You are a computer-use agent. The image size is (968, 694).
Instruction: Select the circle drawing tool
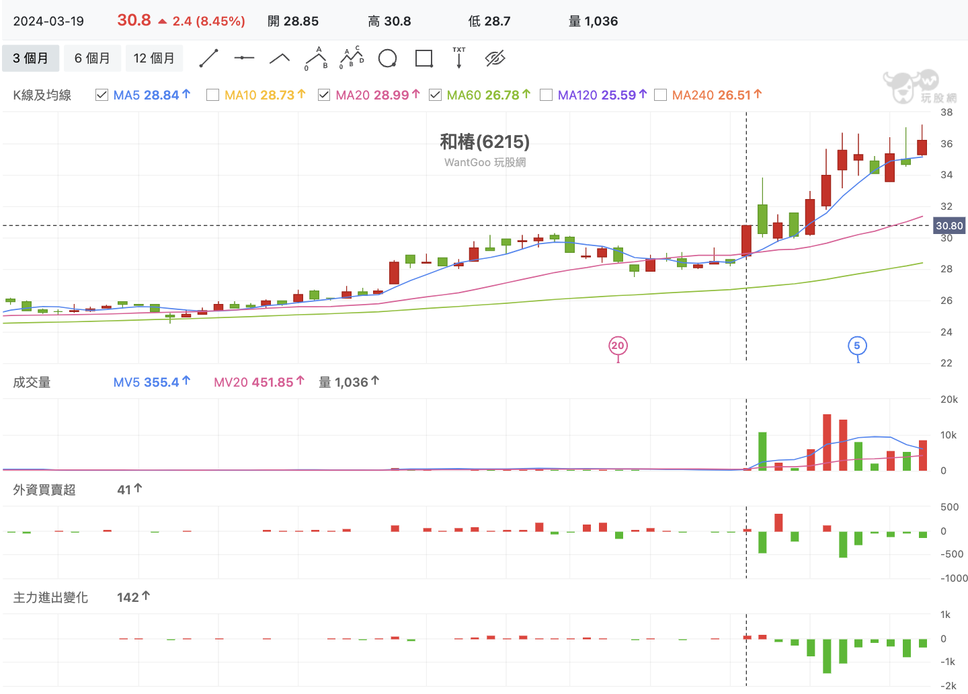pyautogui.click(x=387, y=59)
